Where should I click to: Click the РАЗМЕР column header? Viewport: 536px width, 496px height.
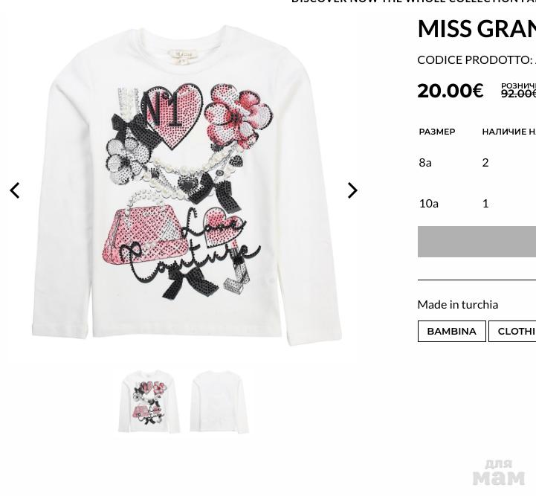437,132
